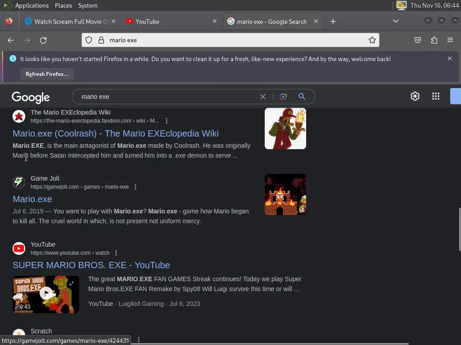
Task: Go back to the previous page
Action: click(11, 40)
